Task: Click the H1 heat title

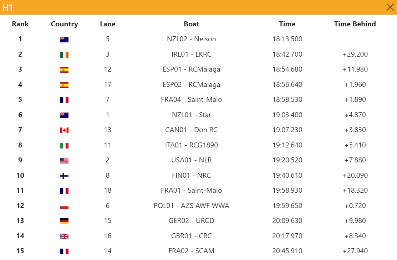Action: [7, 7]
